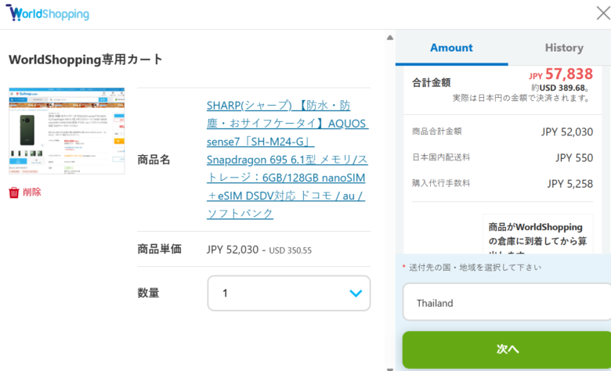Click the scroll down arrow of cart list

point(389,369)
